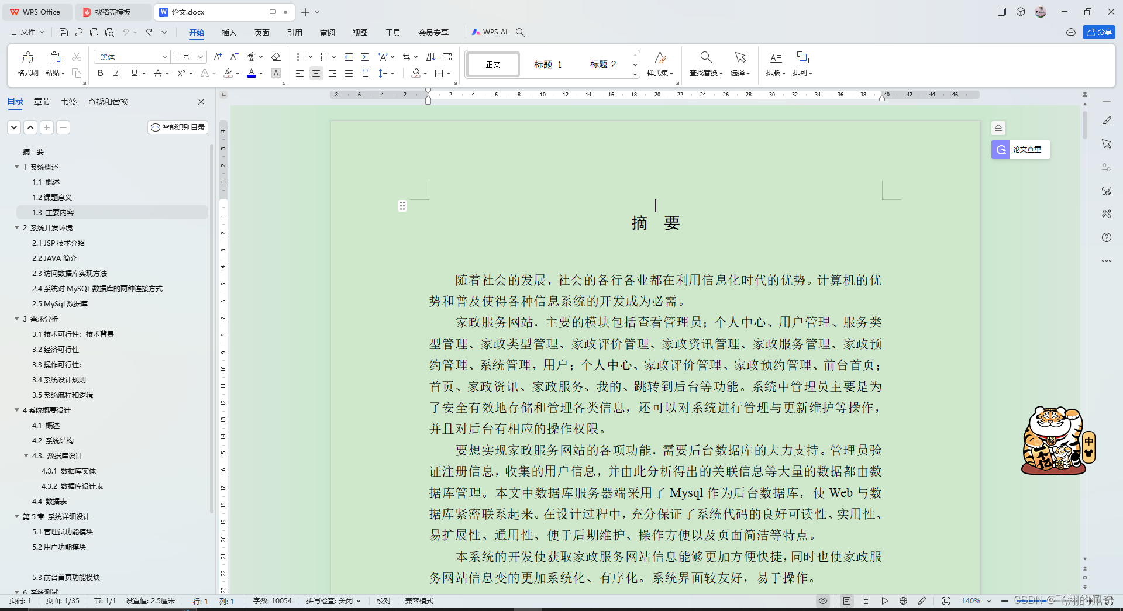
Task: Click the 智能识别目录 button
Action: 178,127
